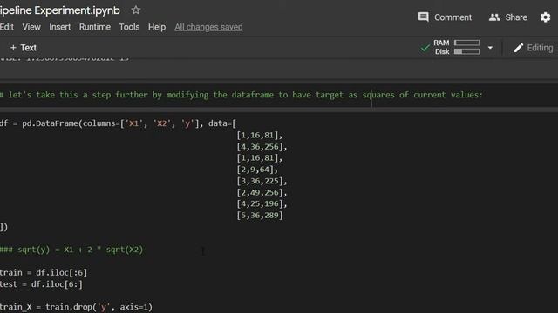Open the Edit menu
Viewport: 558px width, 313px height.
[7, 27]
